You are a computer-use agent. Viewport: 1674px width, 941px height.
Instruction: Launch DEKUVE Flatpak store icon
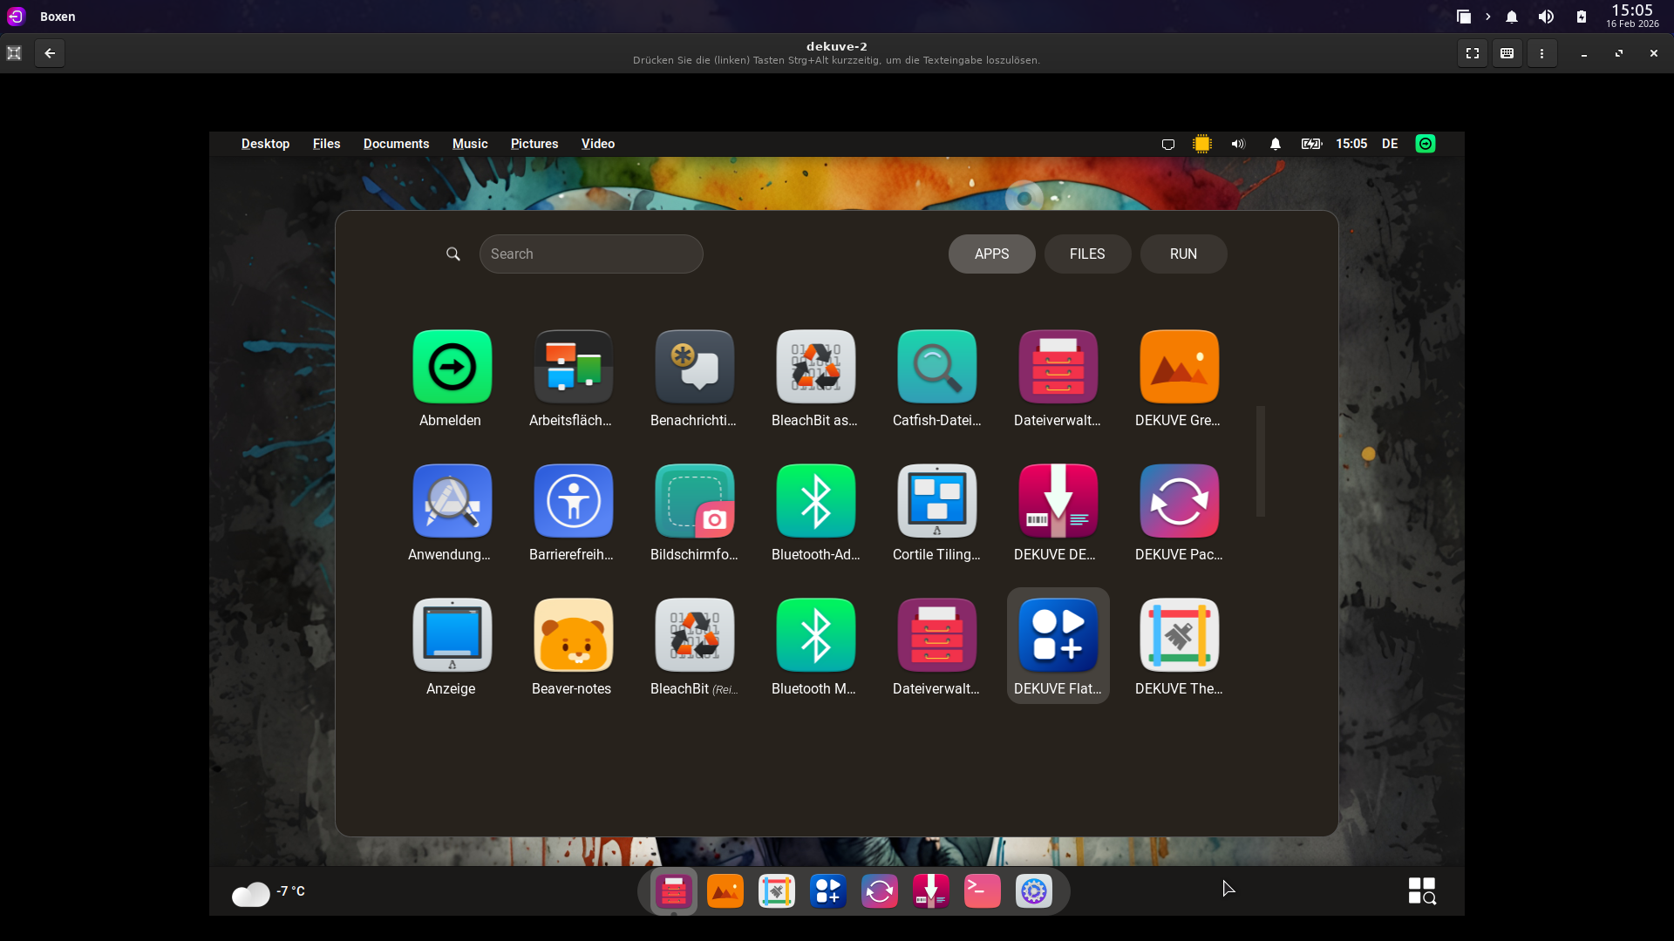(x=1058, y=635)
